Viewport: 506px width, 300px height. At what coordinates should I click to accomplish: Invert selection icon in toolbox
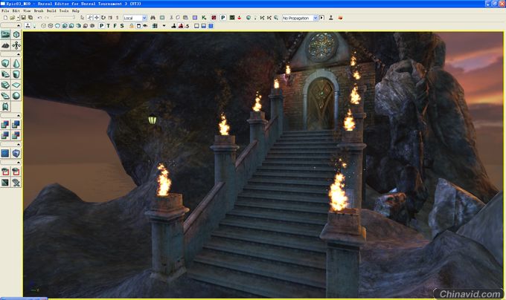5,183
